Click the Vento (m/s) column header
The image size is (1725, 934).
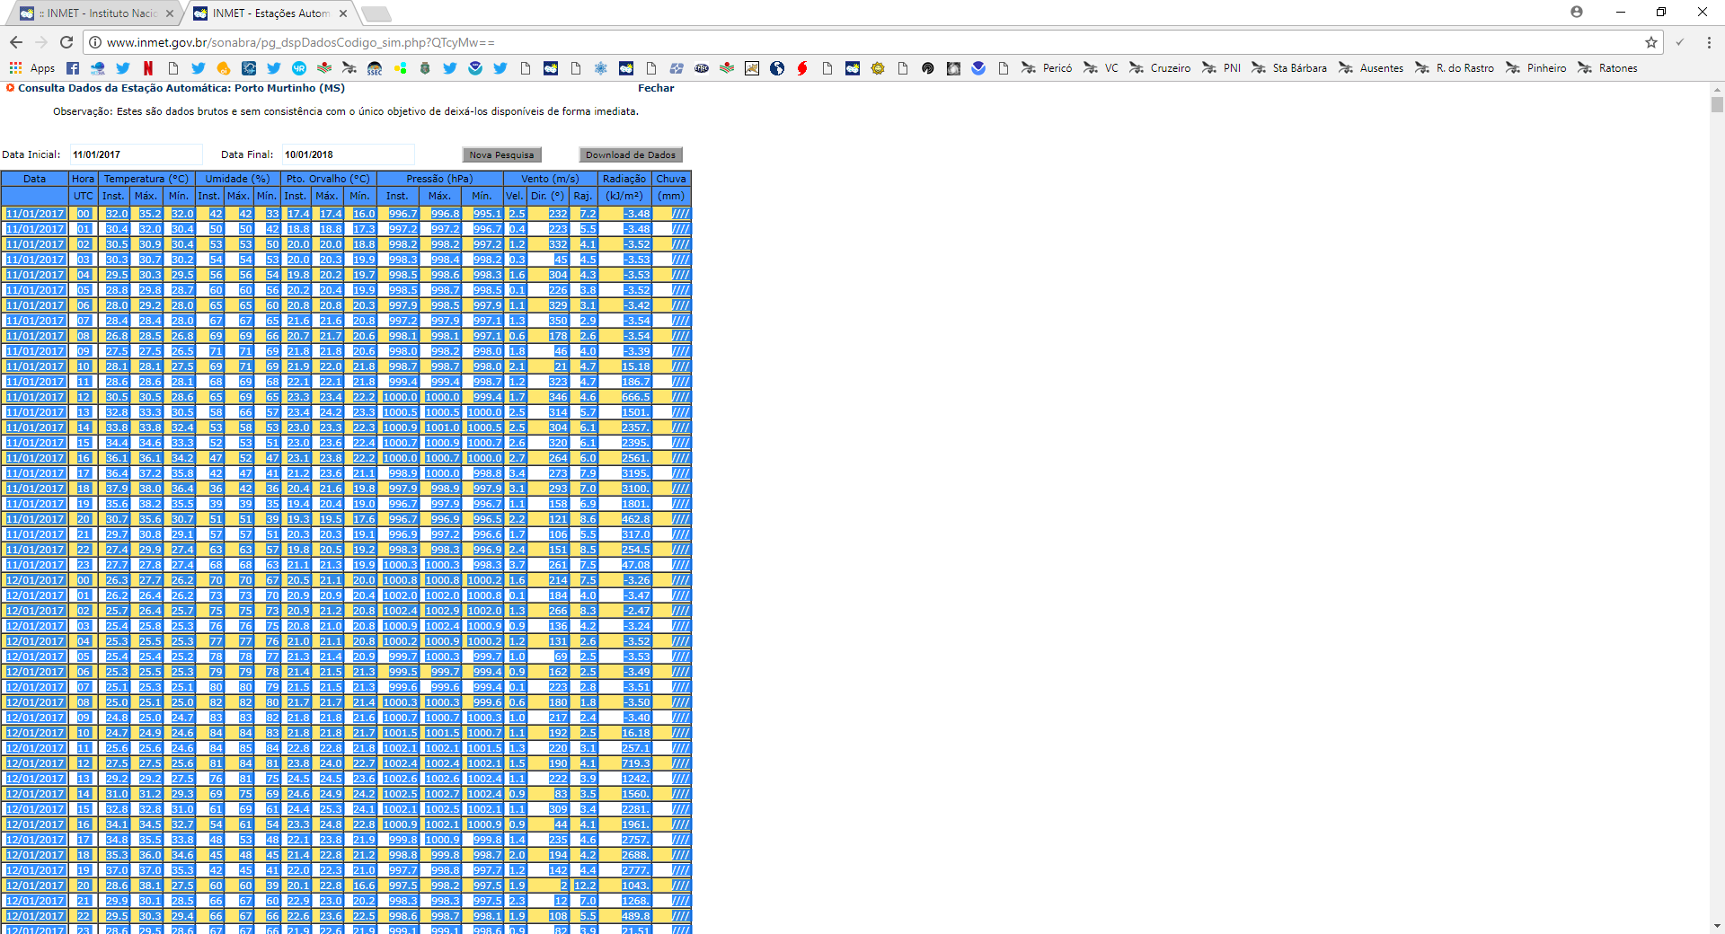550,179
